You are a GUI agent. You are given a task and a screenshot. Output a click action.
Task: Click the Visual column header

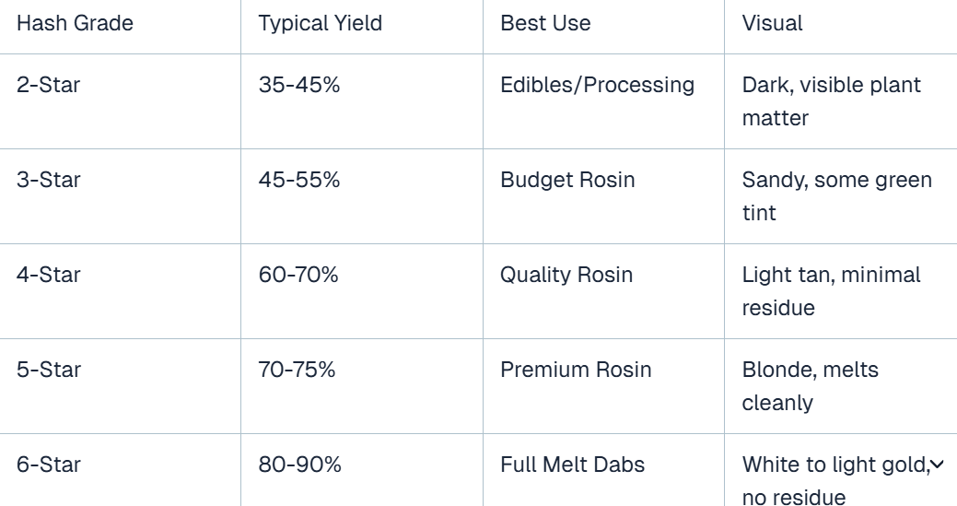tap(772, 23)
